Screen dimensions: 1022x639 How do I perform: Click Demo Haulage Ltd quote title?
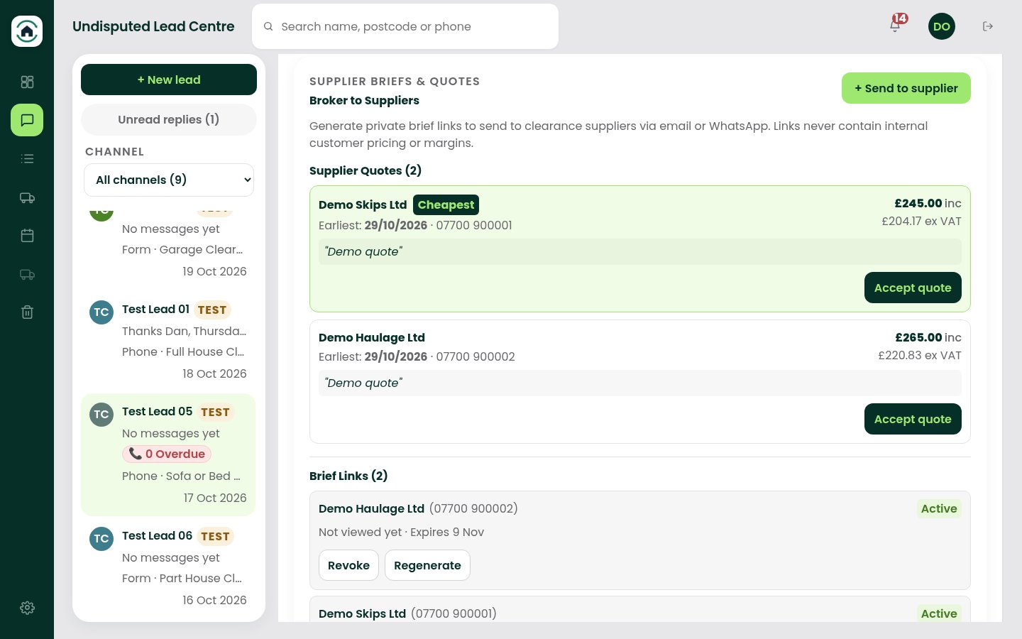tap(372, 337)
